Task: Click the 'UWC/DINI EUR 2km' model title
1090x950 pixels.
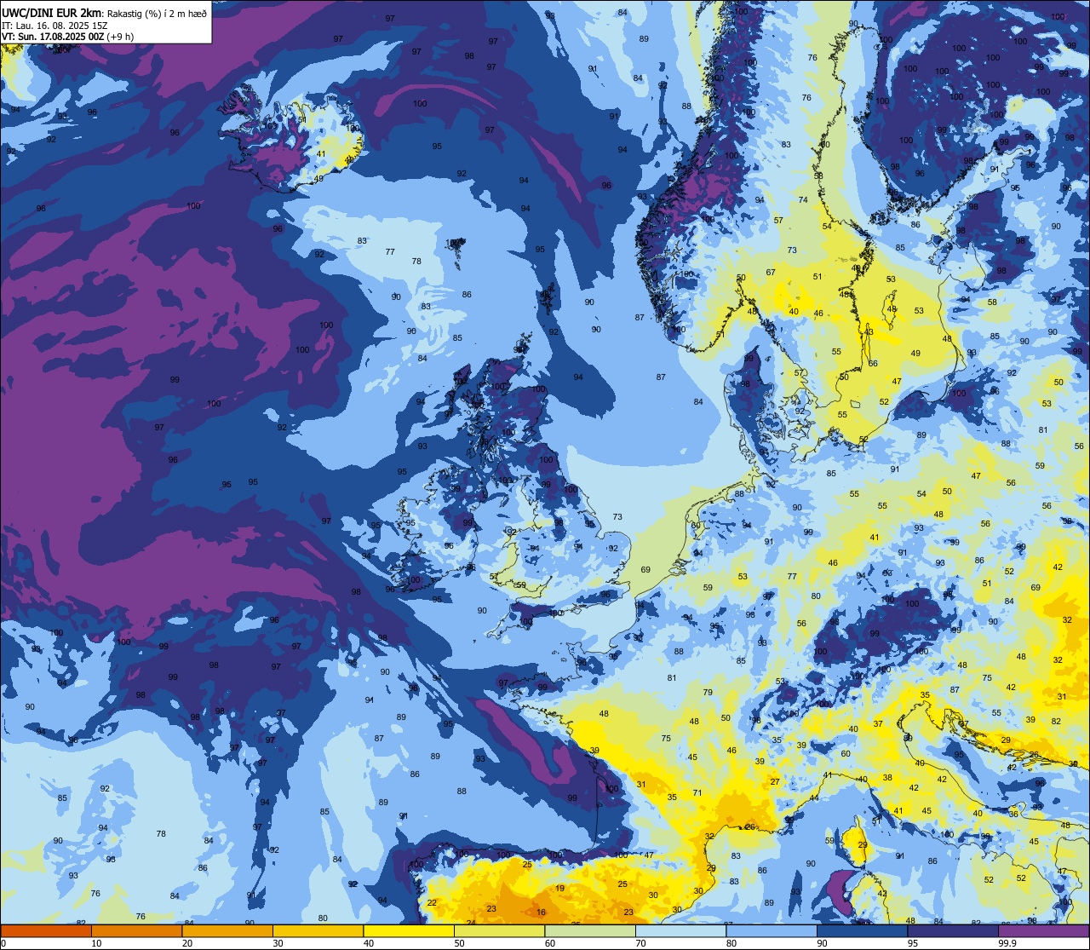Action: (52, 13)
